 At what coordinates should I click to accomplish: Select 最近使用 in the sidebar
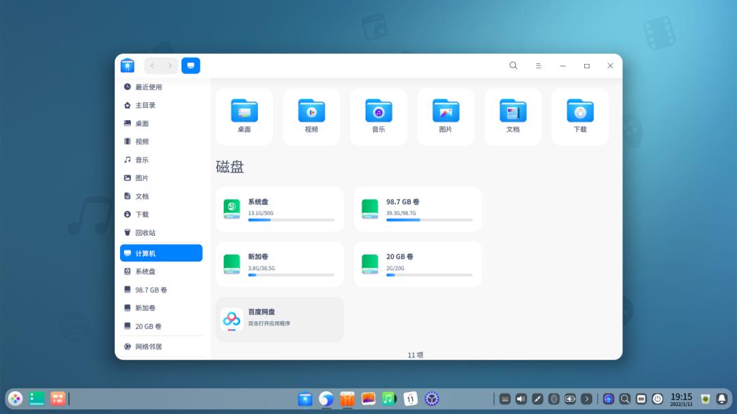click(151, 87)
